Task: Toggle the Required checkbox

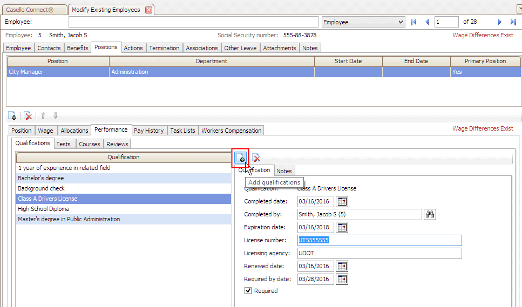Action: (x=248, y=291)
